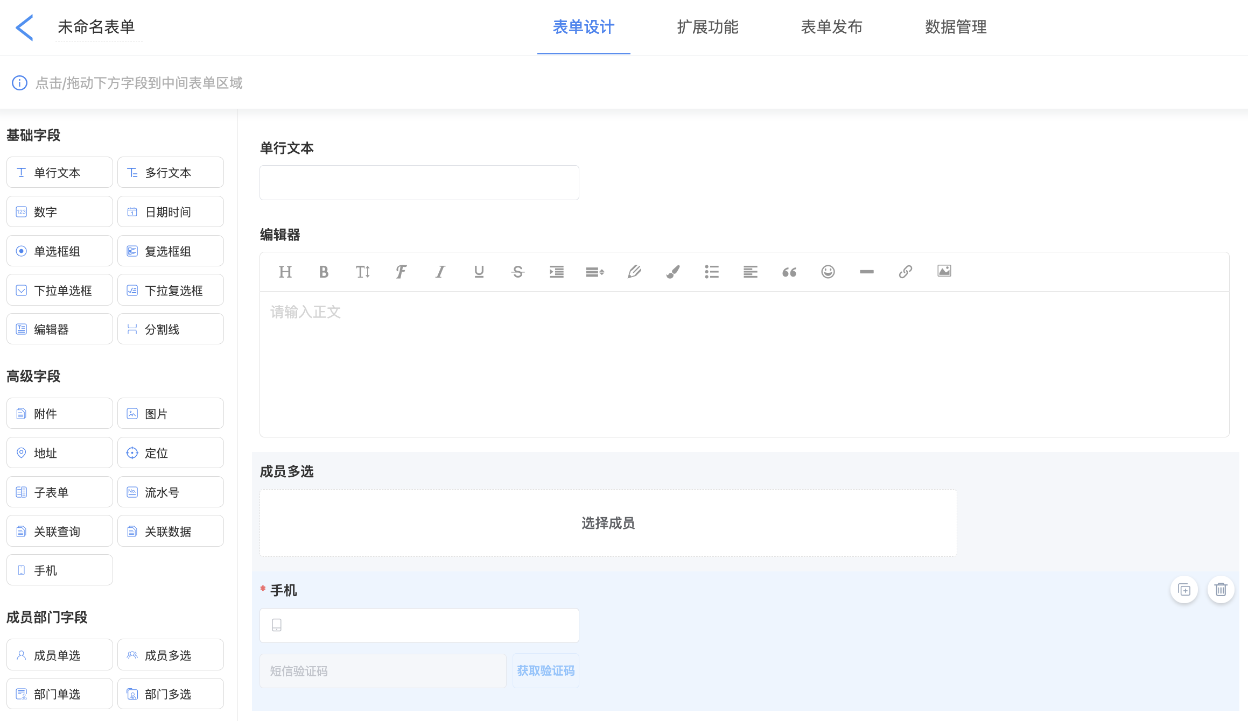Open heading style menu (H icon)
Image resolution: width=1248 pixels, height=721 pixels.
(x=285, y=272)
